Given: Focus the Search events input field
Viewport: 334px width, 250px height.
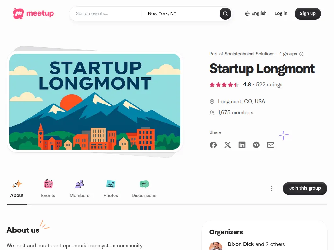Looking at the screenshot, I should [x=107, y=14].
